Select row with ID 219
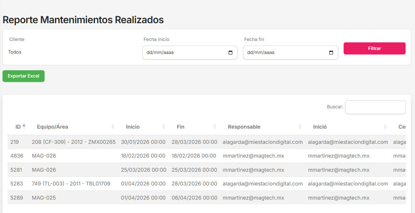This screenshot has width=415, height=213. click(14, 142)
